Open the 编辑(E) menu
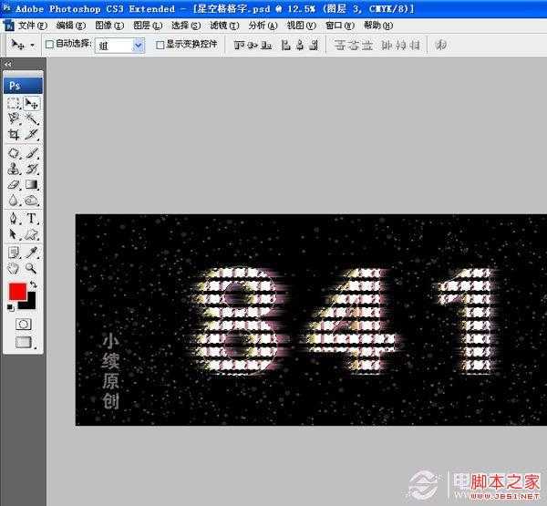547x506 pixels. [71, 26]
